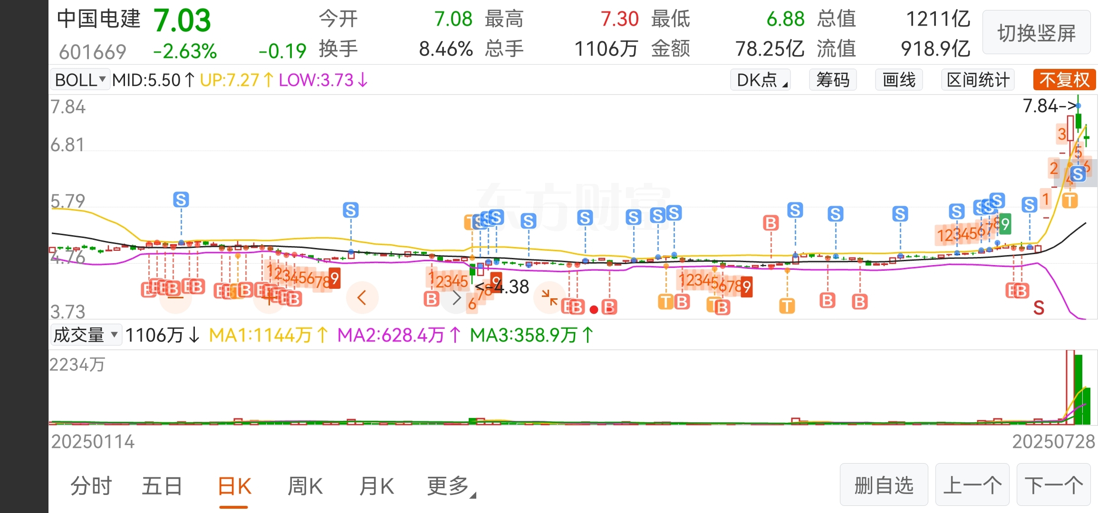Click the blue S marker near 7.84 peak
This screenshot has height=513, width=1098.
(x=1078, y=174)
